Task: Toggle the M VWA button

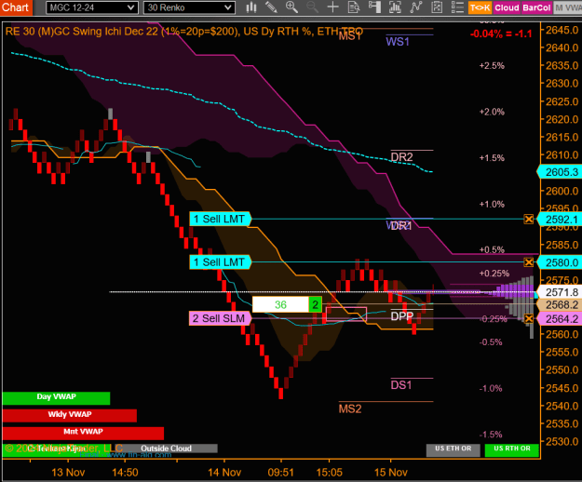Action: point(567,7)
